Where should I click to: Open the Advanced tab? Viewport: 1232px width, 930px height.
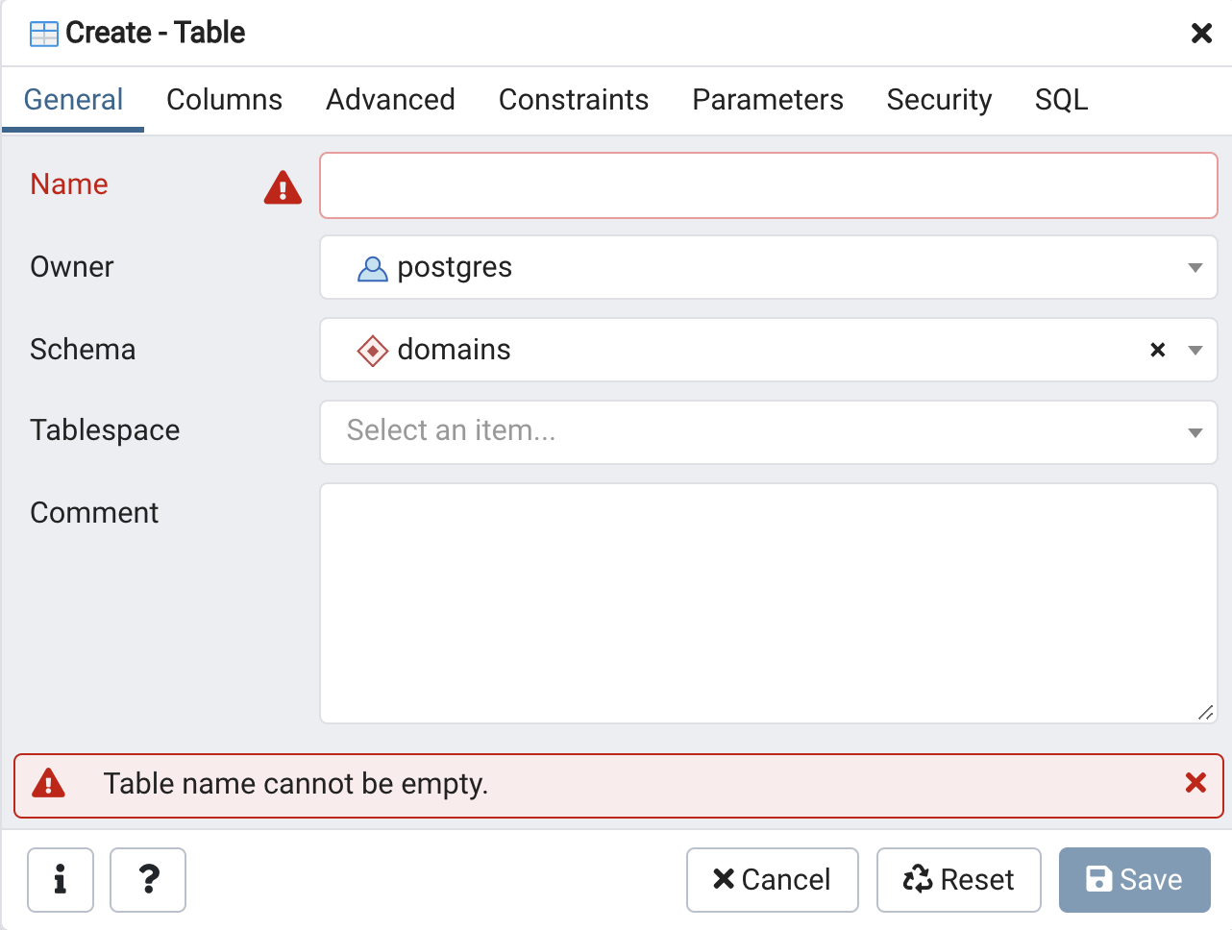tap(390, 100)
